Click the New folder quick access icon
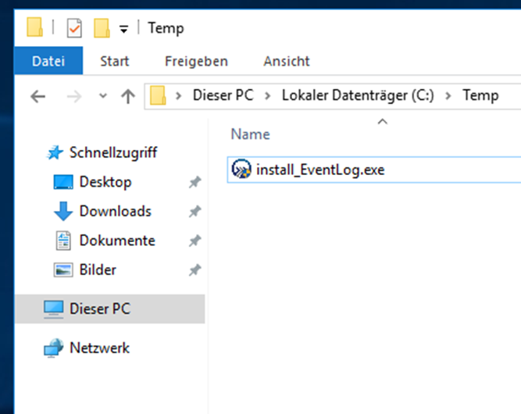The width and height of the screenshot is (521, 414). [x=102, y=28]
